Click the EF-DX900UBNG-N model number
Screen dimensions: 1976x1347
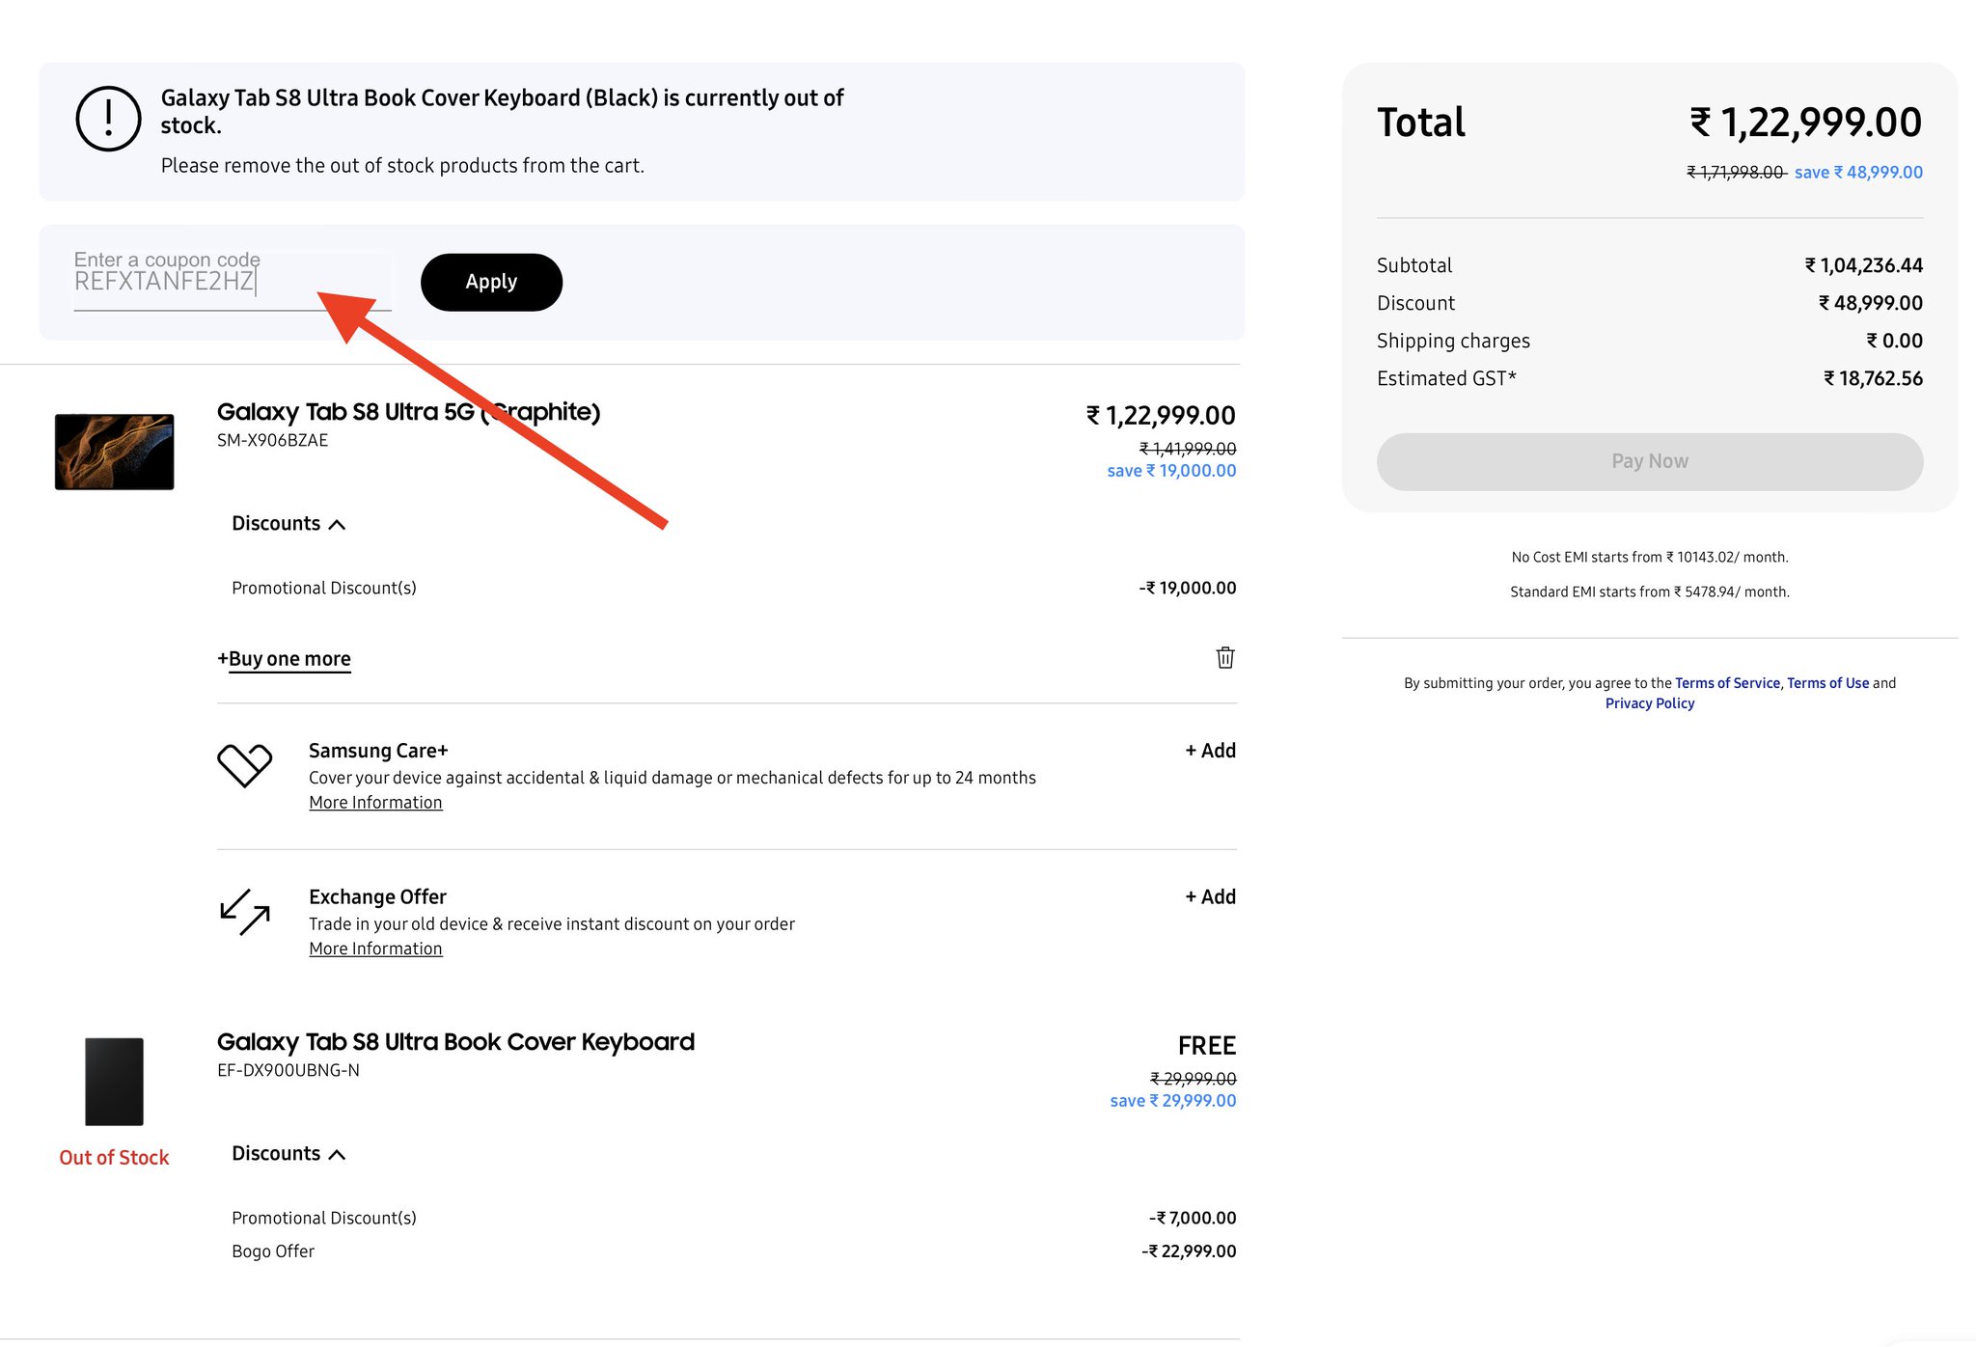288,1070
